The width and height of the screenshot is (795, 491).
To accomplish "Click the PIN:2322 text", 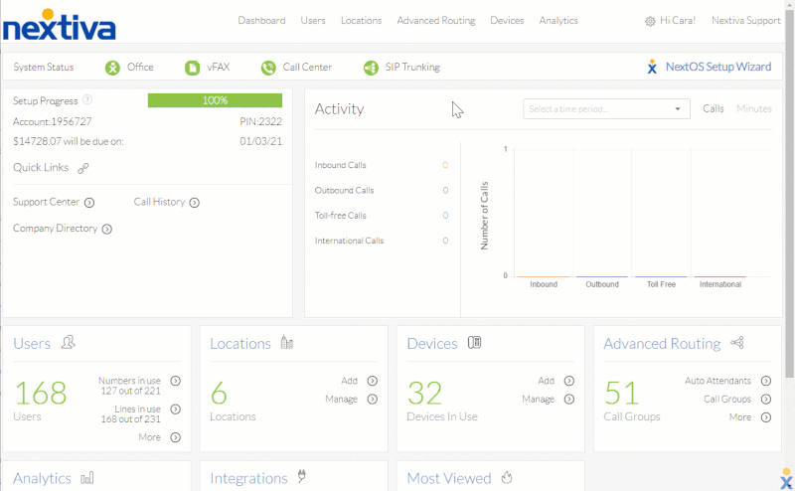I will coord(260,121).
